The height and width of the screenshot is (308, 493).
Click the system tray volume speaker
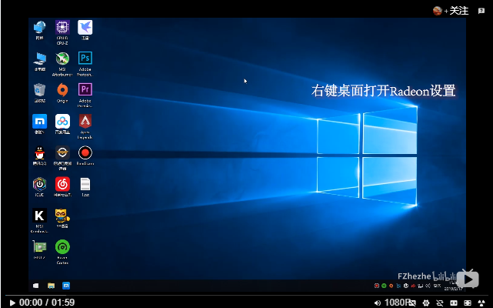[428, 286]
